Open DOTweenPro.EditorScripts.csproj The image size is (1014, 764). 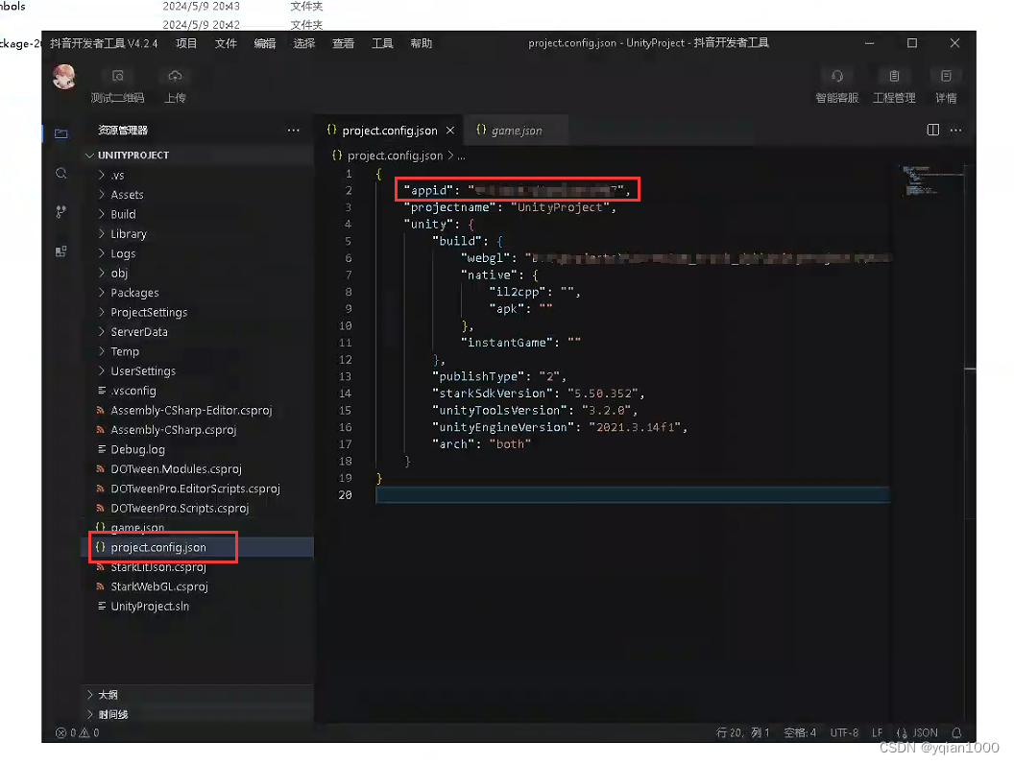(197, 489)
